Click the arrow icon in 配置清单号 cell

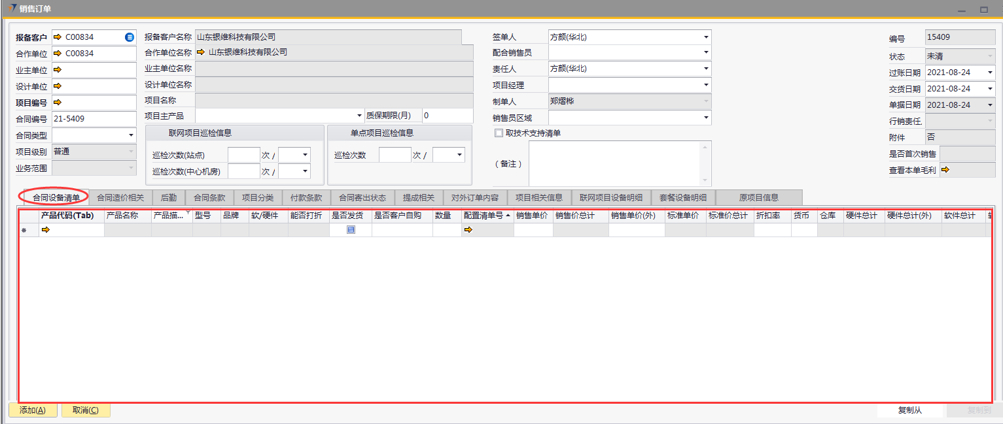[x=468, y=230]
